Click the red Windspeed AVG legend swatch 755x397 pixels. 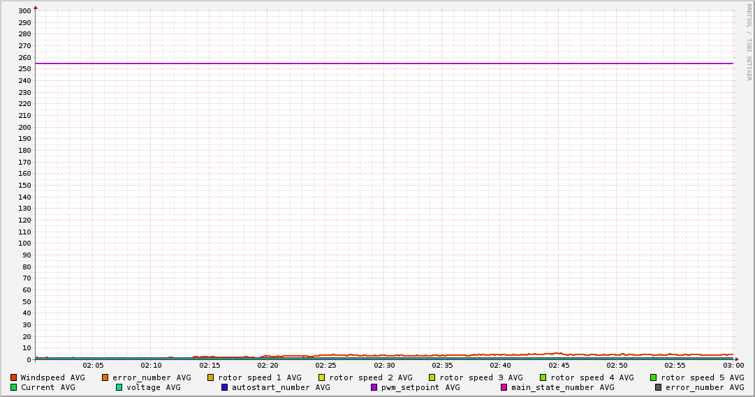click(13, 377)
